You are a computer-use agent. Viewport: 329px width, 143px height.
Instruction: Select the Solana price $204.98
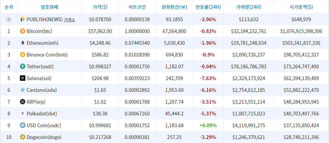pyautogui.click(x=100, y=78)
